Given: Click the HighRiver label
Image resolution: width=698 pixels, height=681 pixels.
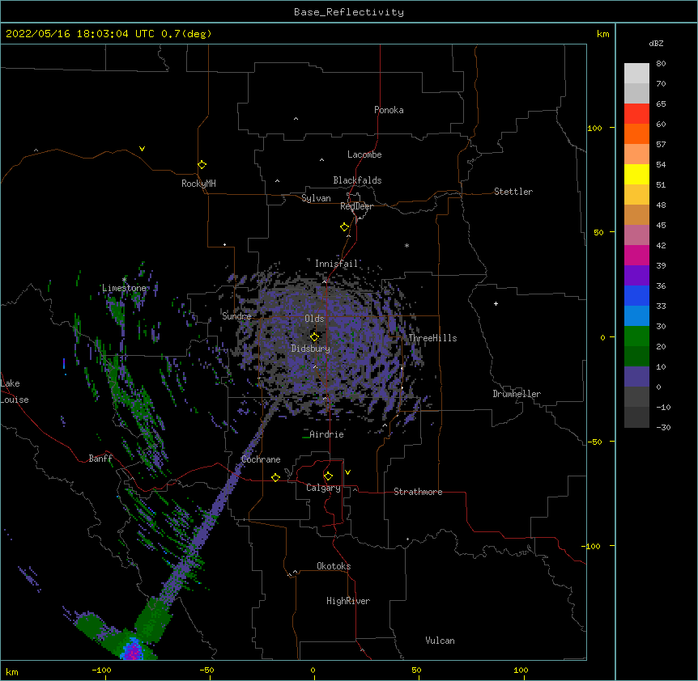Looking at the screenshot, I should click(x=348, y=601).
